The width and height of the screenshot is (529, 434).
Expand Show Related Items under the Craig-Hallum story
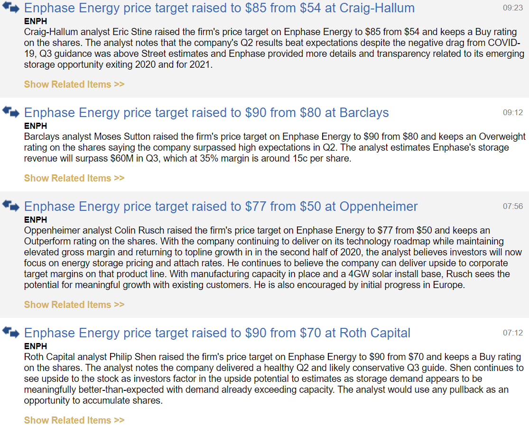(74, 84)
